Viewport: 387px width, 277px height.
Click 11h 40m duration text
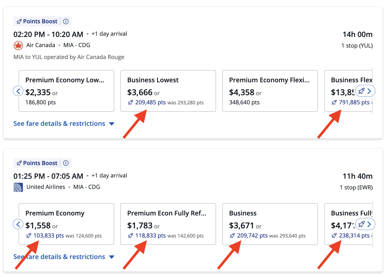pyautogui.click(x=358, y=176)
